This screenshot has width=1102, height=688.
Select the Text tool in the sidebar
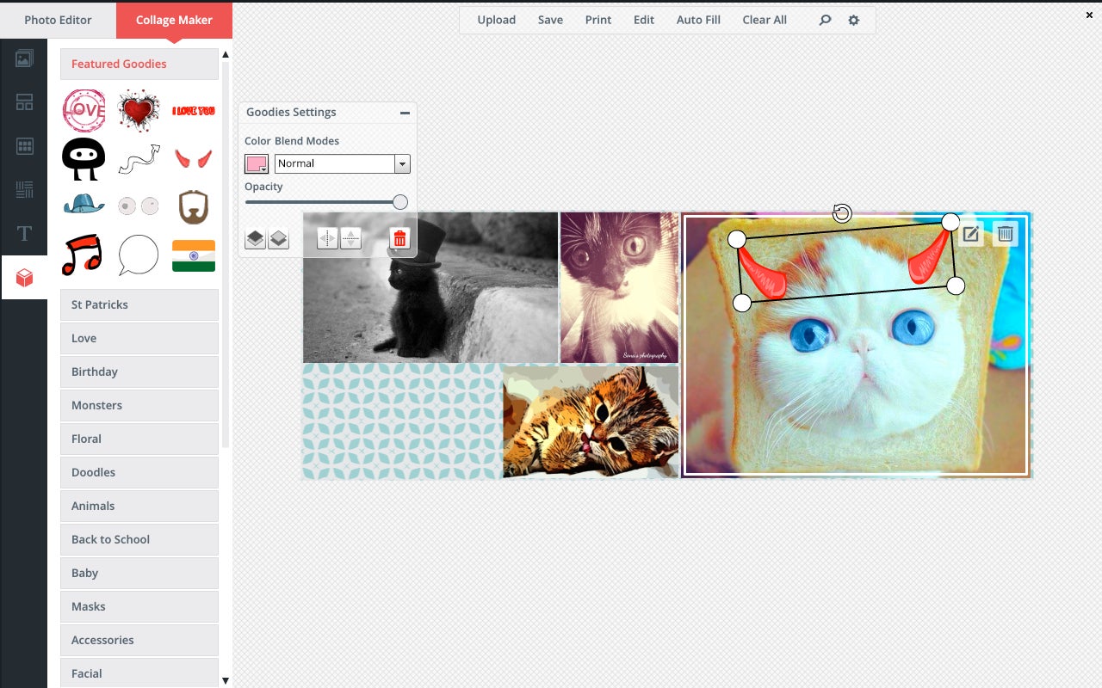24,233
